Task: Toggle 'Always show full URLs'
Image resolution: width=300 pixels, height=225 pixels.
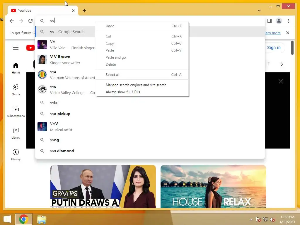Action: click(x=142, y=92)
